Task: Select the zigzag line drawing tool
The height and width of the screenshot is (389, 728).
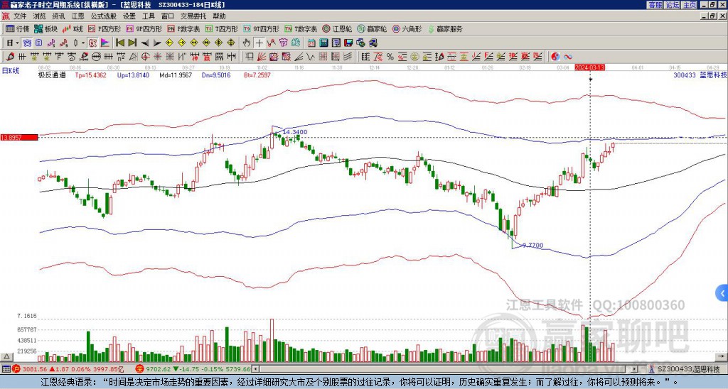Action: click(x=310, y=57)
